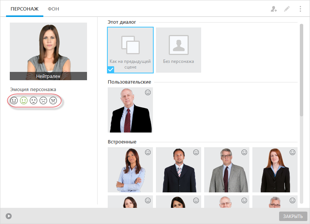310x224 pixels.
Task: Select the grey-jacket man with glasses
Action: (x=227, y=170)
